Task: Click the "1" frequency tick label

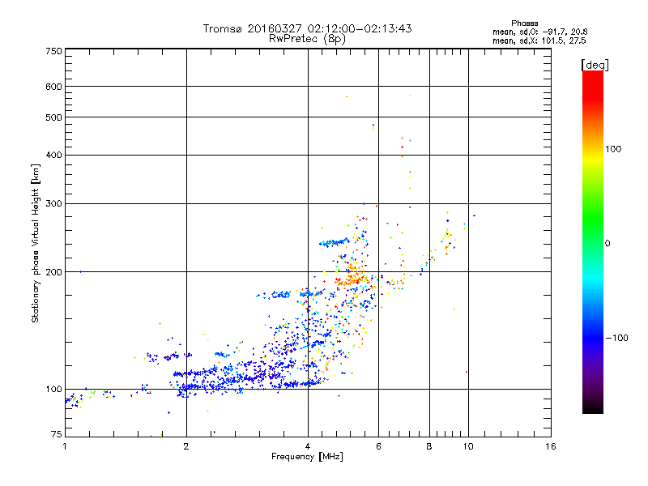Action: pyautogui.click(x=65, y=446)
